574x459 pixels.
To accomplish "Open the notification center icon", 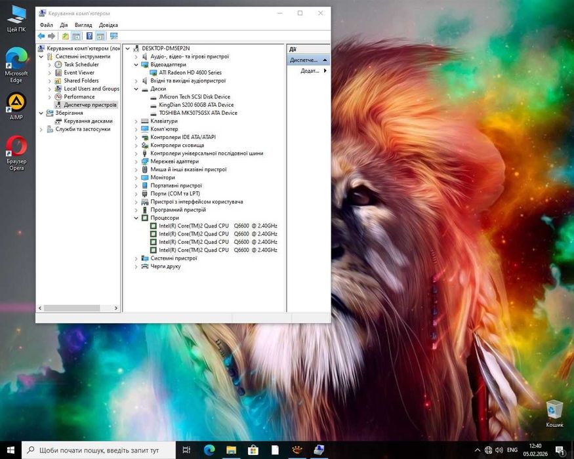I will pyautogui.click(x=560, y=450).
